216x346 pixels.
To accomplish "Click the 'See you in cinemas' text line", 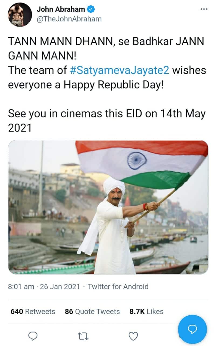I will [x=107, y=121].
